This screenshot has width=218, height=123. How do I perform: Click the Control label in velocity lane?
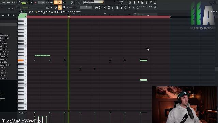tap(22, 113)
